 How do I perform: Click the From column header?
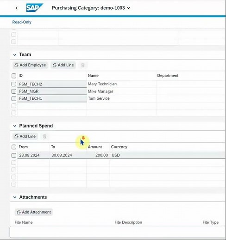[x=23, y=147]
